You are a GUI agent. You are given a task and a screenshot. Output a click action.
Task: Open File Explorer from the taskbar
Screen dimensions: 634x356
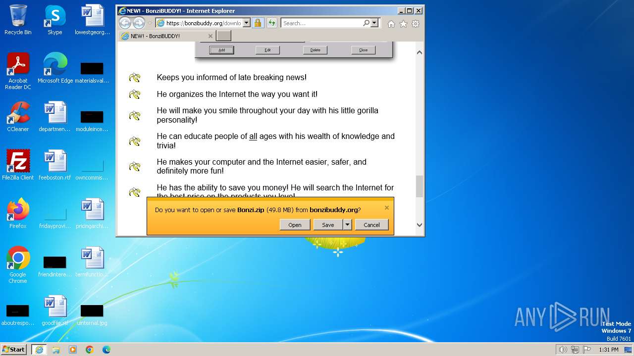[56, 350]
